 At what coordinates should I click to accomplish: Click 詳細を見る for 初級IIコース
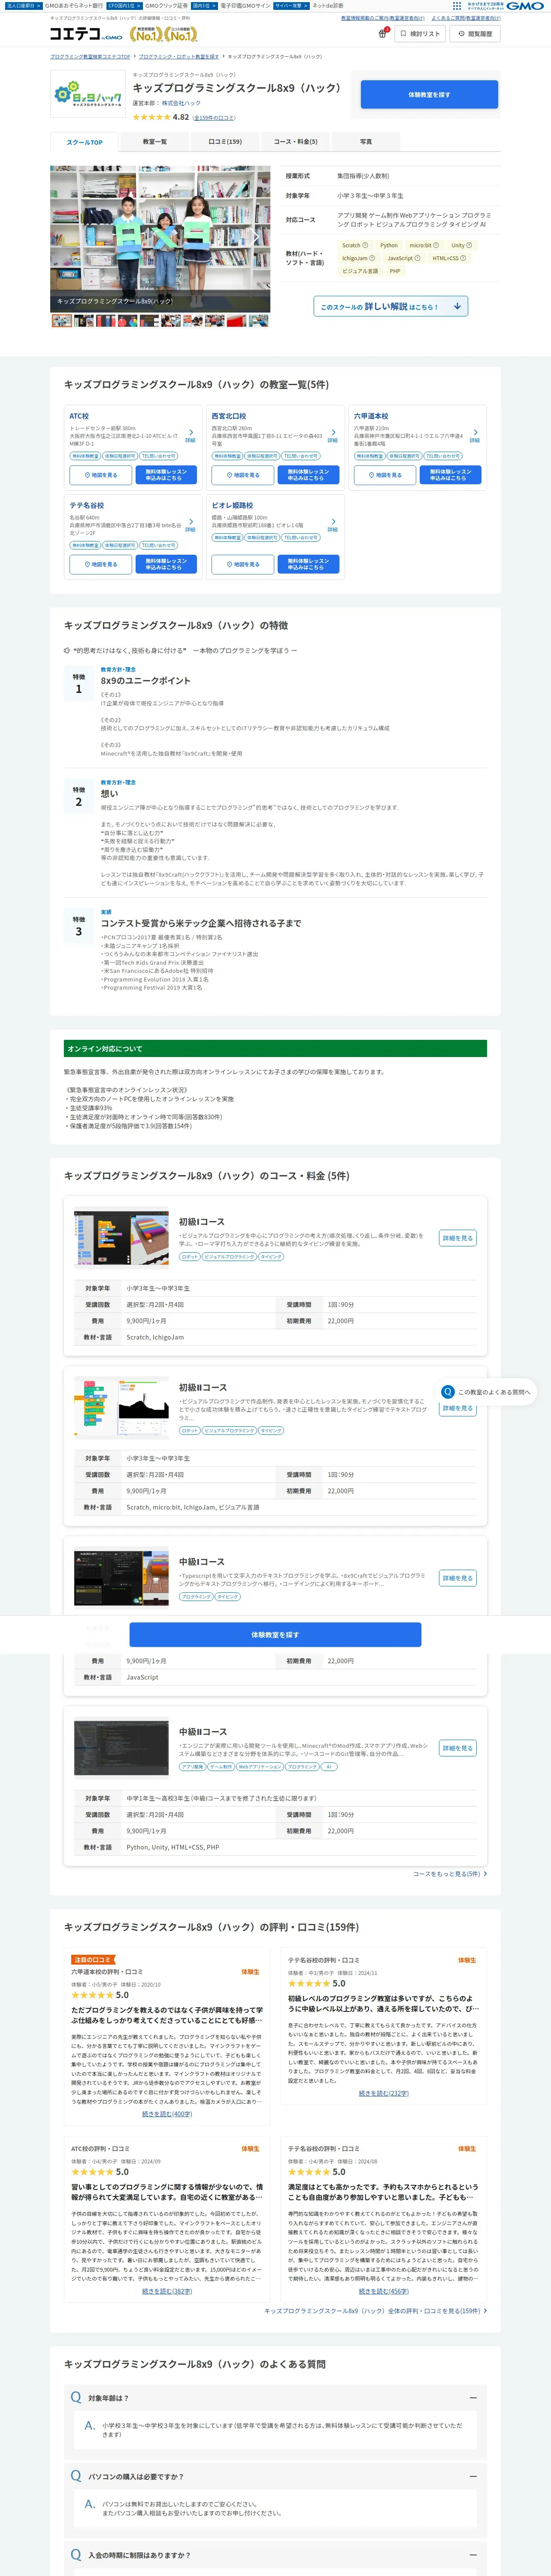(457, 1408)
